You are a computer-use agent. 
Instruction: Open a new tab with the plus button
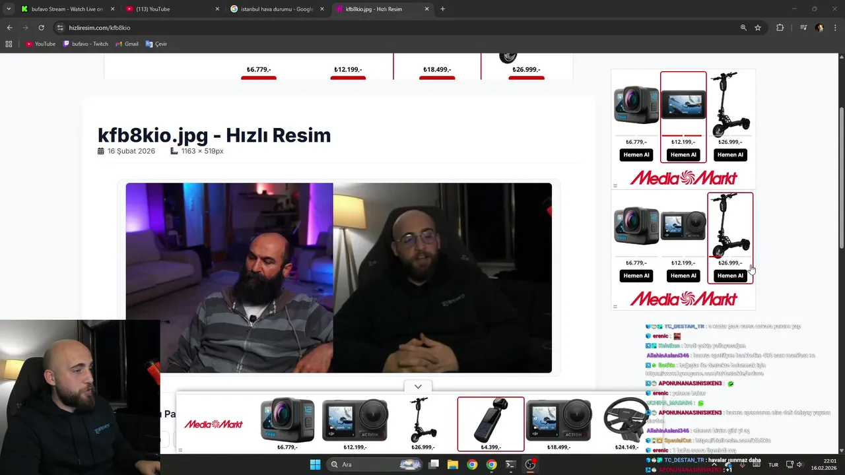point(442,9)
